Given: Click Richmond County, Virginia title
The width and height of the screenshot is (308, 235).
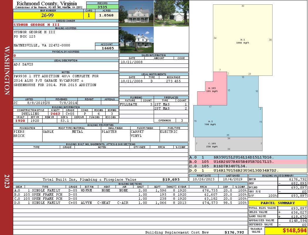Looking at the screenshot, I should click(47, 4).
